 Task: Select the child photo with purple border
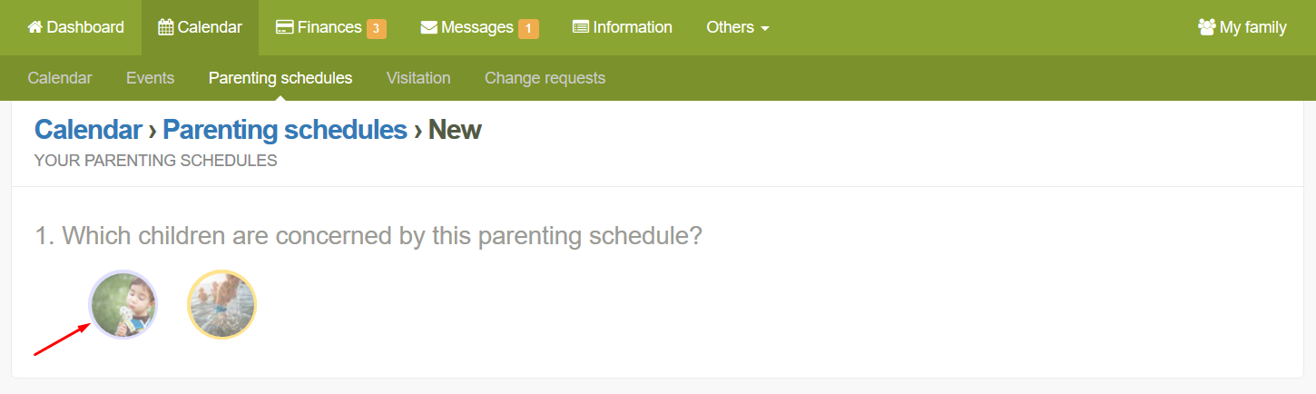click(x=123, y=305)
